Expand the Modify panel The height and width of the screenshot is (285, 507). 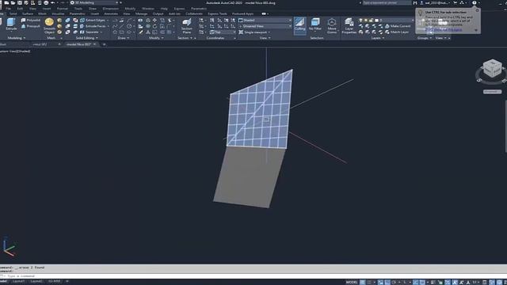coord(156,38)
